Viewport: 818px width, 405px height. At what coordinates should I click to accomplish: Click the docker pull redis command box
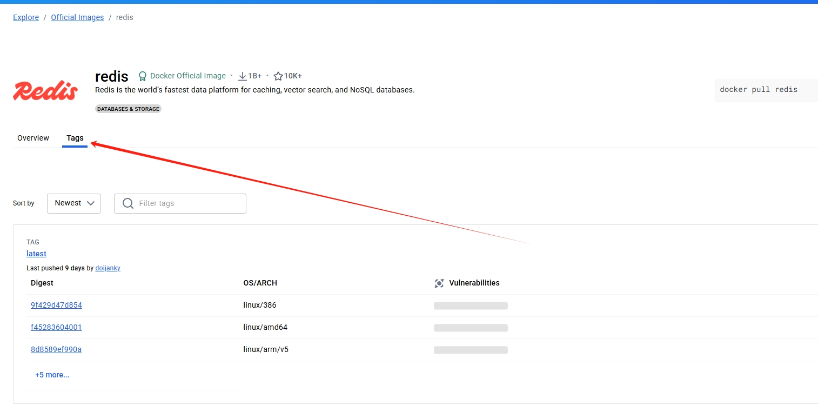pos(766,90)
